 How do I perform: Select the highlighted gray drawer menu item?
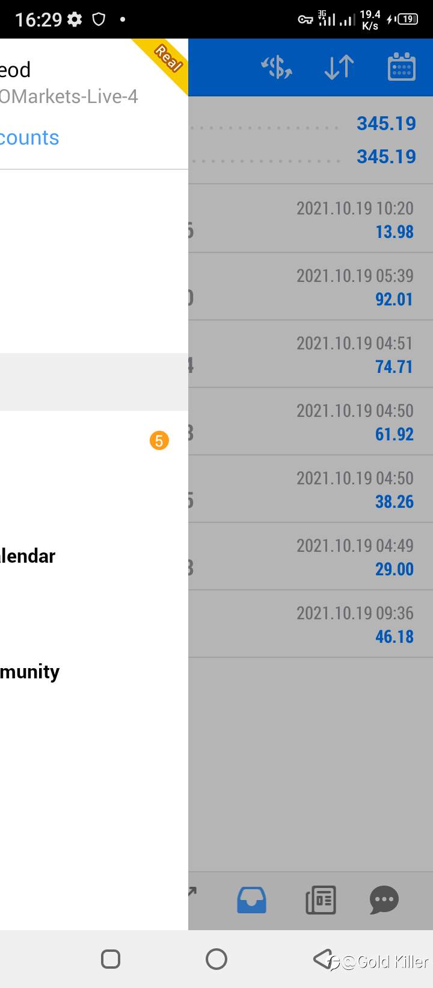click(x=94, y=382)
